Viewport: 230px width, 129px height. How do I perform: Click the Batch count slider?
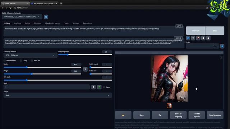pyautogui.click(x=101, y=67)
